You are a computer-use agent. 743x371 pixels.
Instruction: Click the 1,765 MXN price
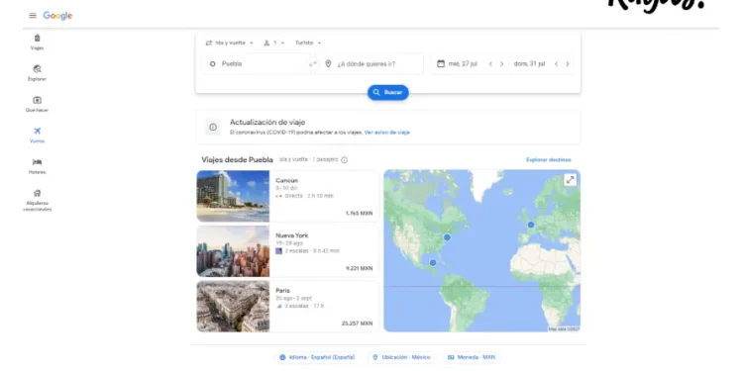[360, 214]
